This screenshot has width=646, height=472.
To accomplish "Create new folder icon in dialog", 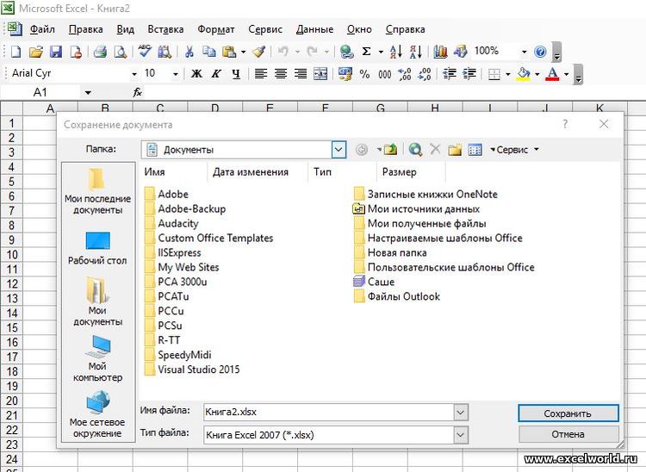I will click(455, 150).
